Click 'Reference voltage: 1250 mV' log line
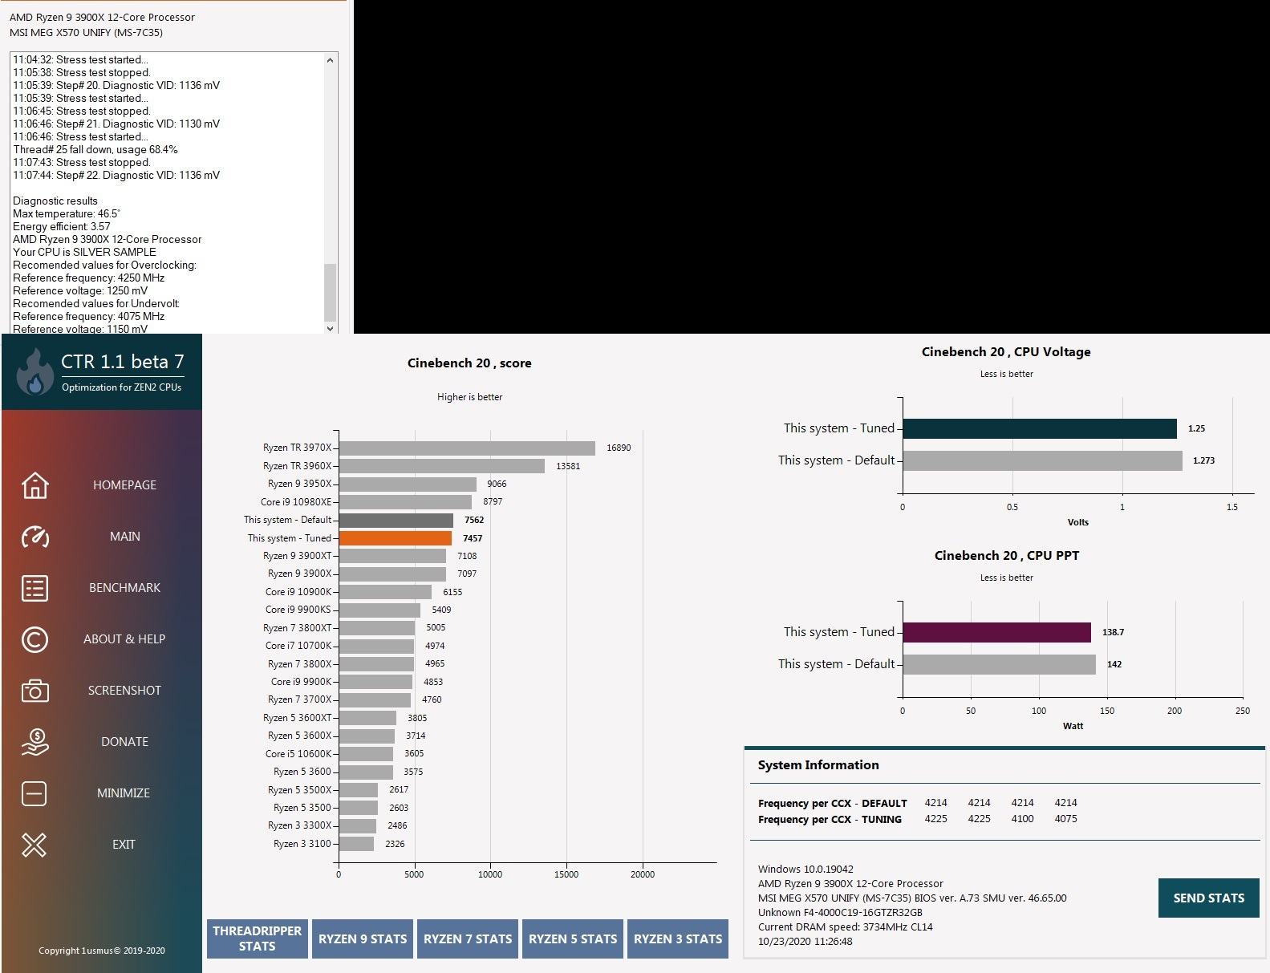 point(80,290)
